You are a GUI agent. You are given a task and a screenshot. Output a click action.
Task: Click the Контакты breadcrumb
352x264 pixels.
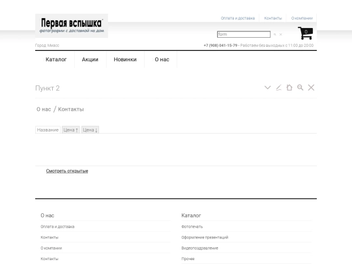71,110
